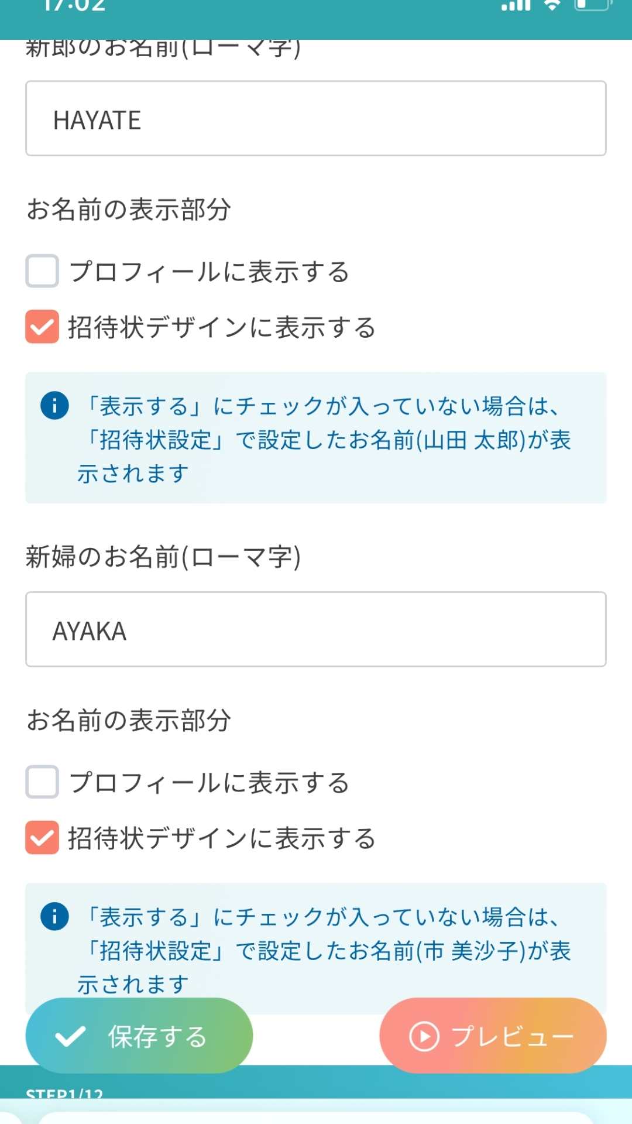Enable groom's プロフィールに表示する checkbox
Image resolution: width=632 pixels, height=1124 pixels.
(x=42, y=271)
